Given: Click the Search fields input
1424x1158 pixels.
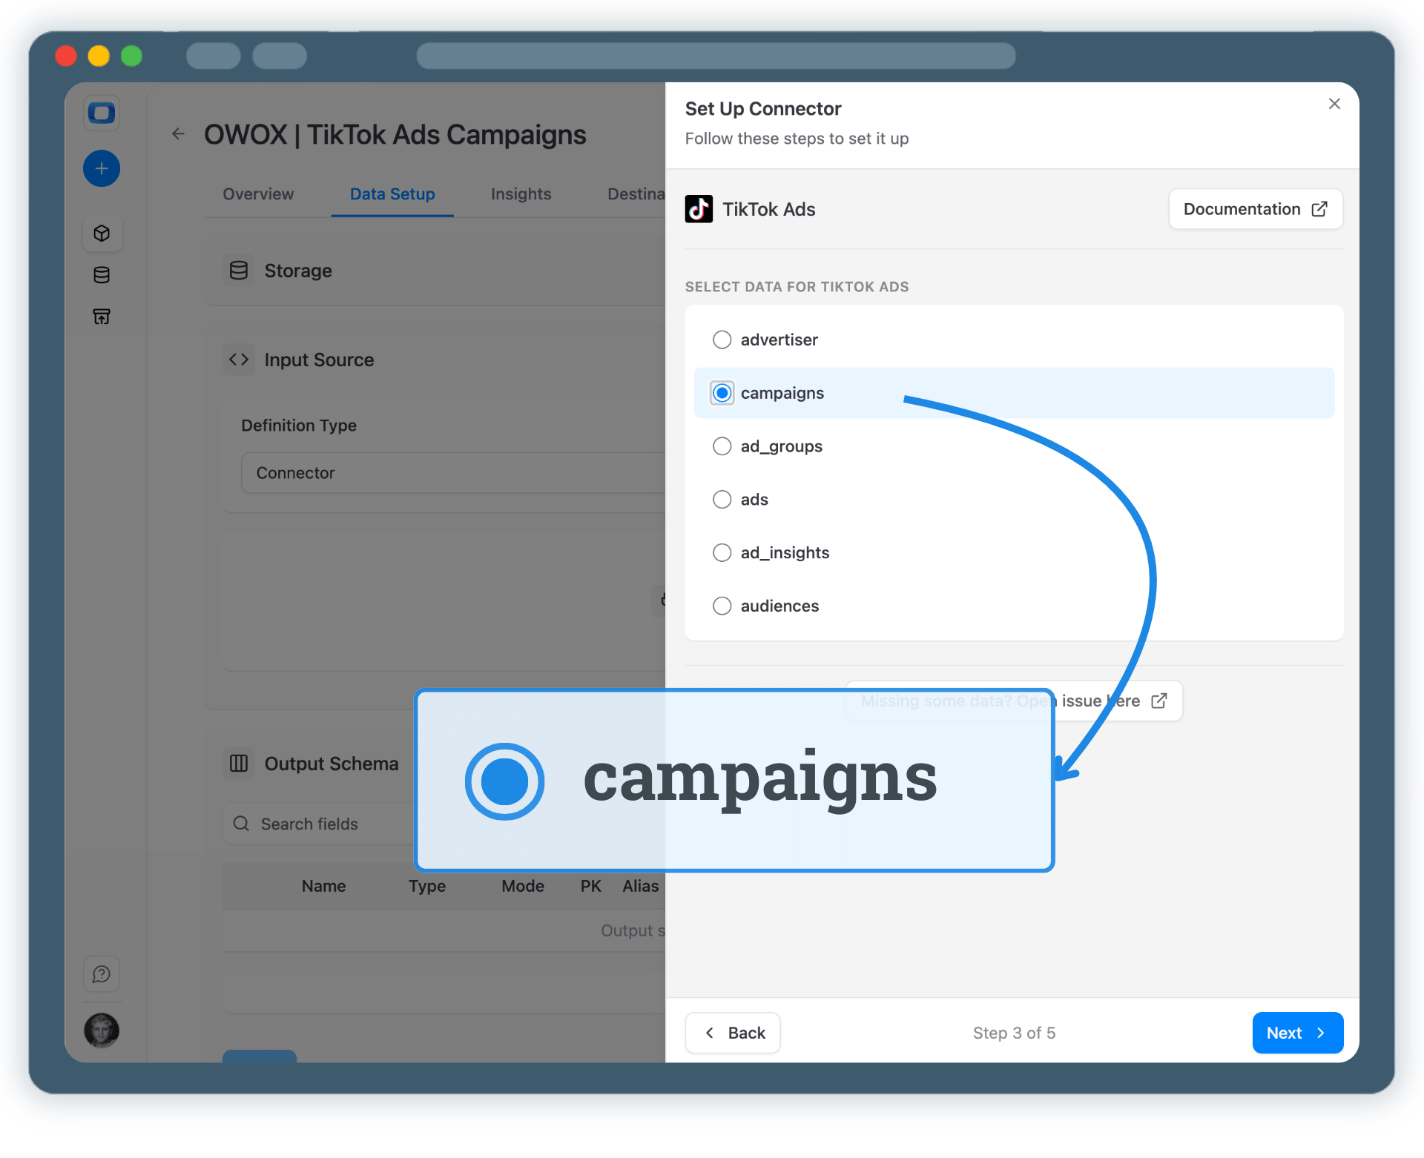Looking at the screenshot, I should [319, 824].
